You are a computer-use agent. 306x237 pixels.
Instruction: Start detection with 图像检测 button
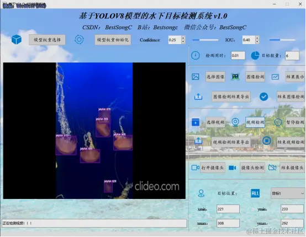[255, 77]
